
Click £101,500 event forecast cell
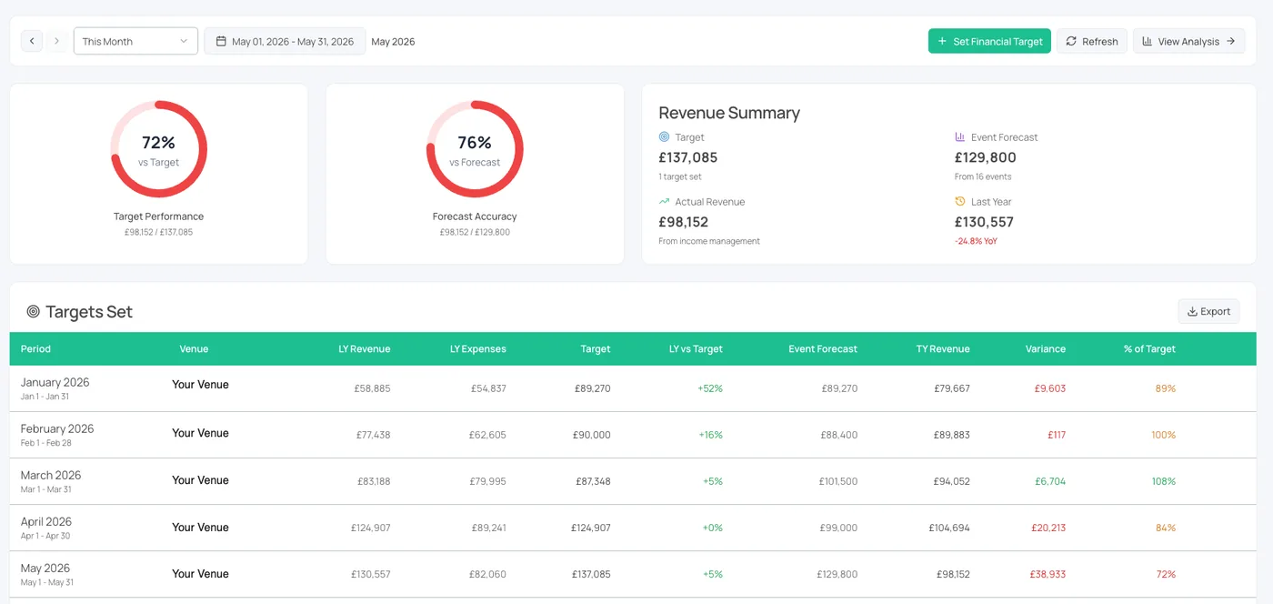point(838,481)
